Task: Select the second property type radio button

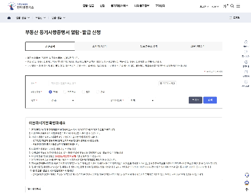Action: (x=65, y=92)
